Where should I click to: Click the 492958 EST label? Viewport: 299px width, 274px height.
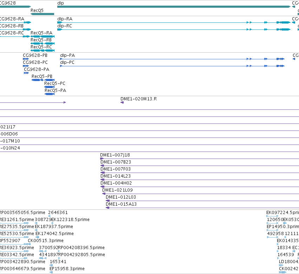coord(275,234)
